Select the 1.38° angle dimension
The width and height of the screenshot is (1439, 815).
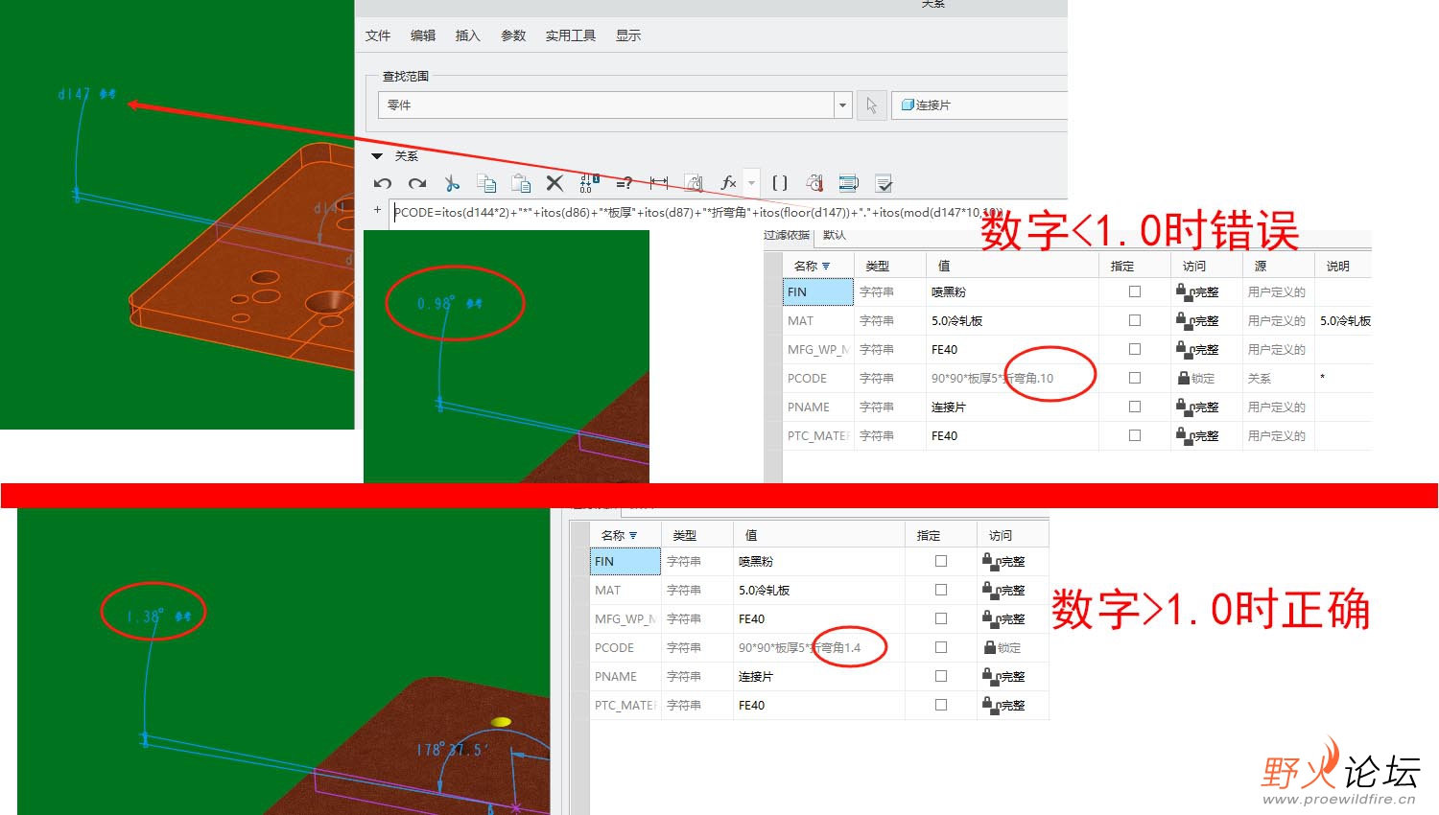coord(158,616)
